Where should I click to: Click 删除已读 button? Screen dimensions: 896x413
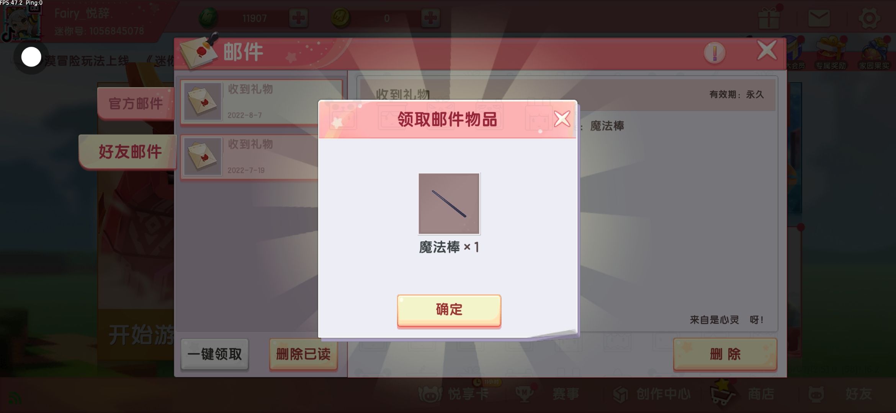tap(303, 354)
